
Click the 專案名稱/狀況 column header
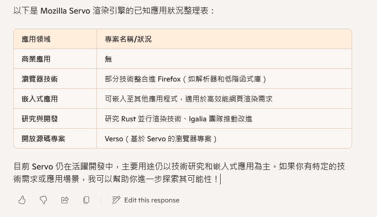tap(128, 39)
